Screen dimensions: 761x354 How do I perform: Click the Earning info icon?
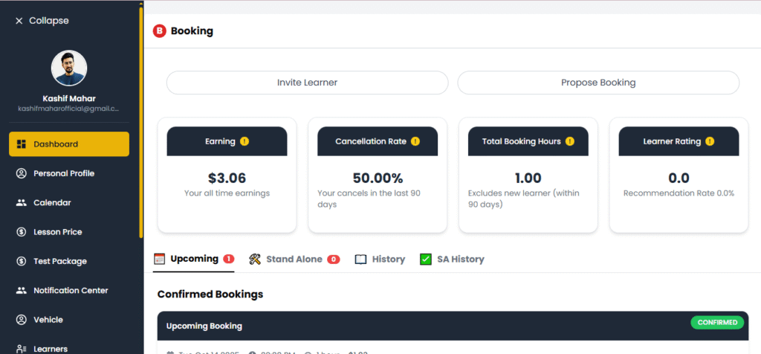pyautogui.click(x=245, y=141)
